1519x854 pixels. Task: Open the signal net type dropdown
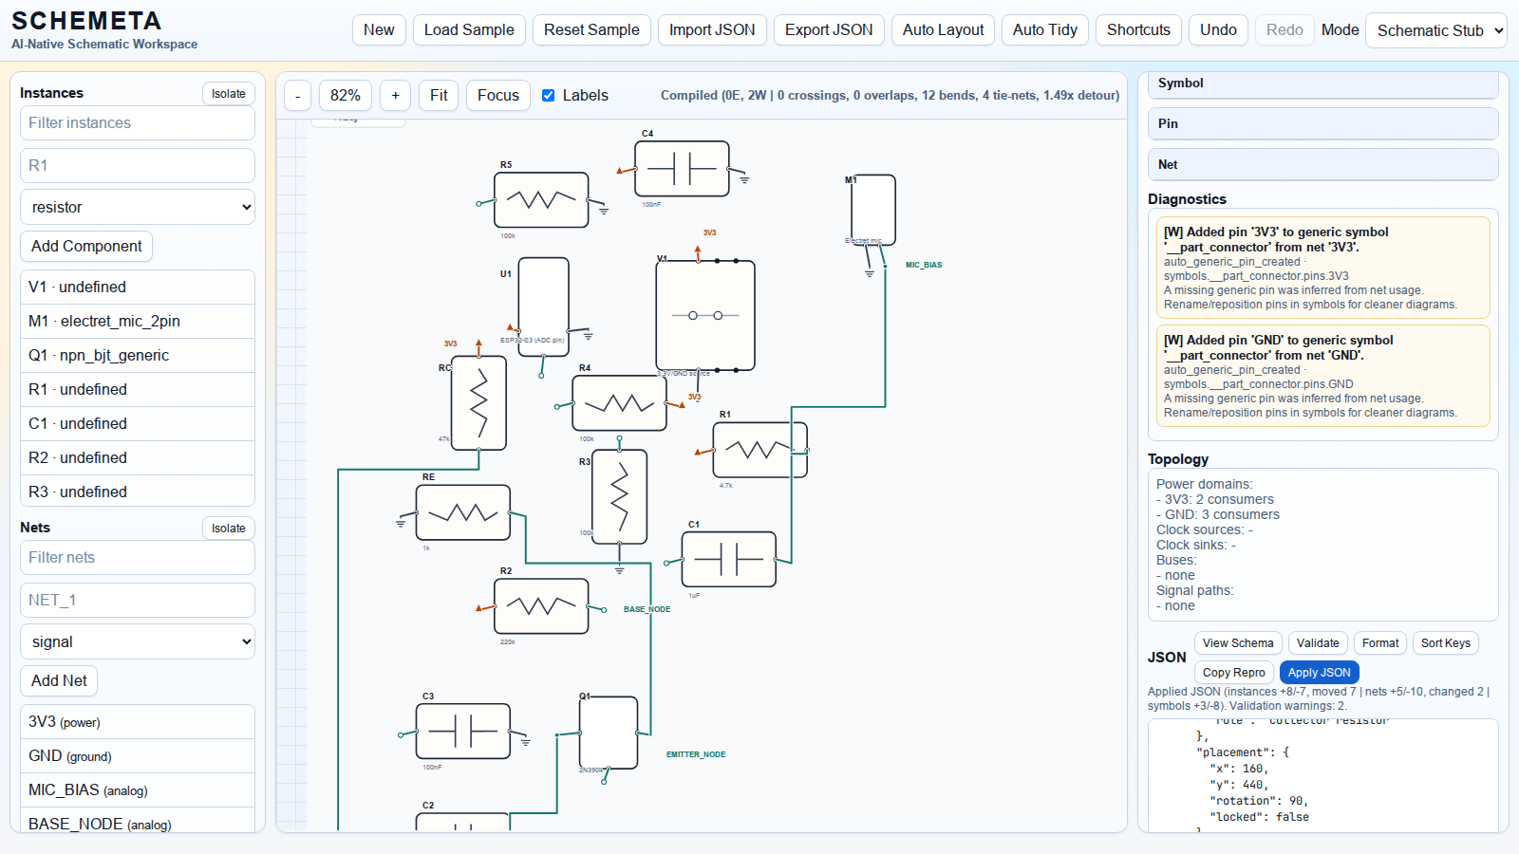click(138, 641)
